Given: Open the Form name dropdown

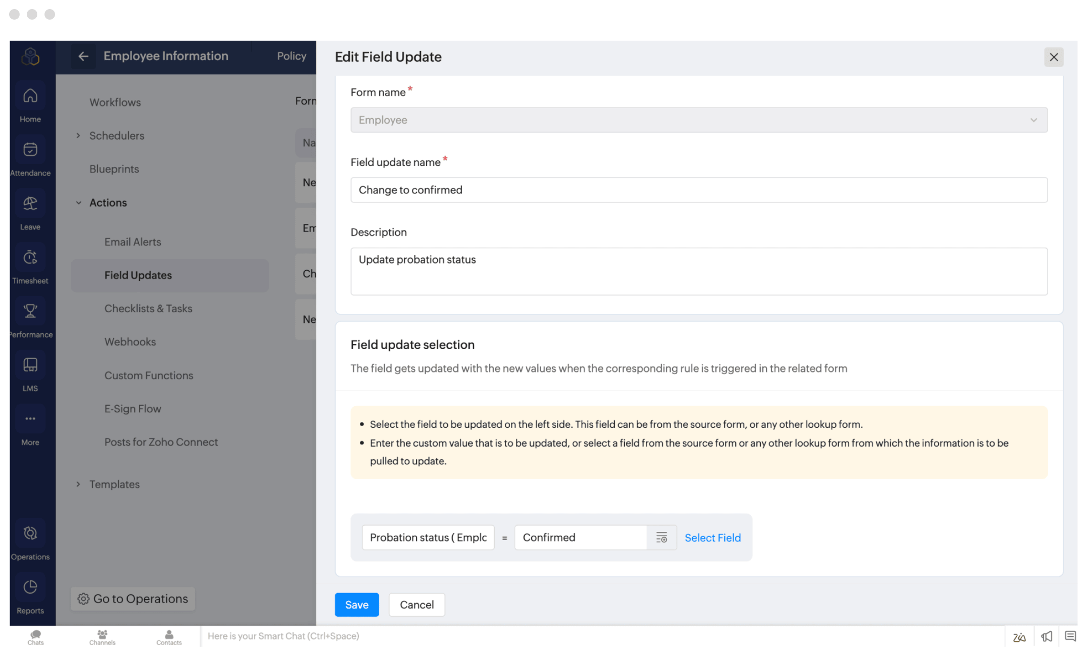Looking at the screenshot, I should [699, 120].
